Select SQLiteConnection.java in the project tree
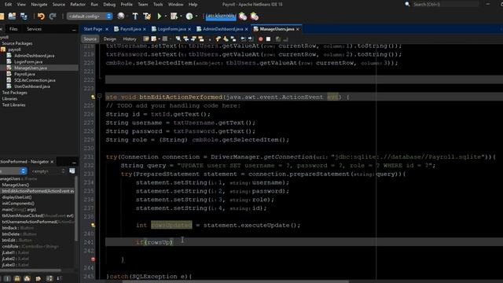The width and height of the screenshot is (503, 283). tap(35, 80)
